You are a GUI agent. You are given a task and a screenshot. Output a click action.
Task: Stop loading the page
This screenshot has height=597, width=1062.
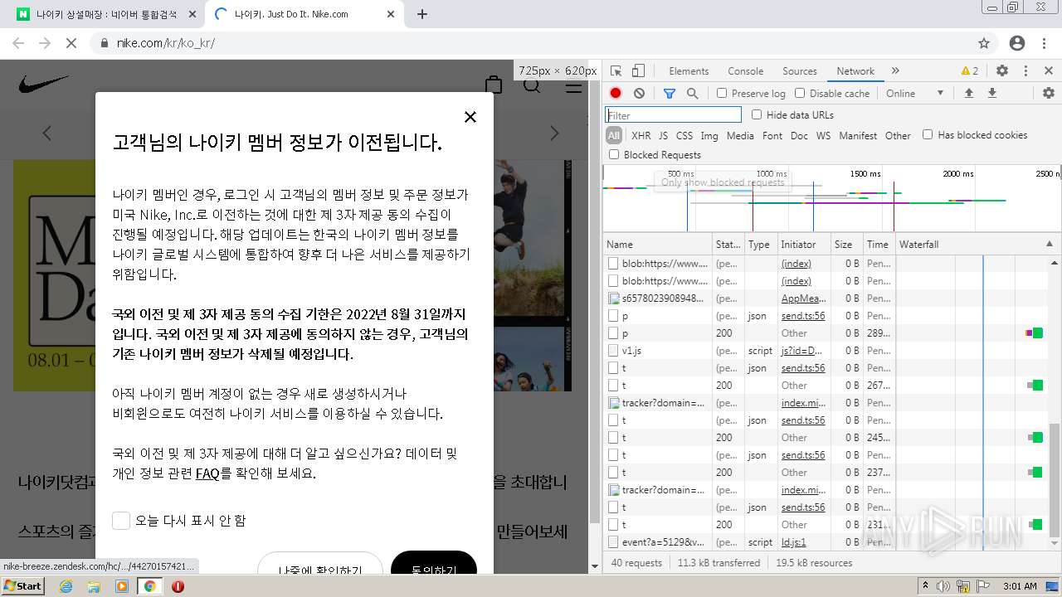click(x=71, y=43)
